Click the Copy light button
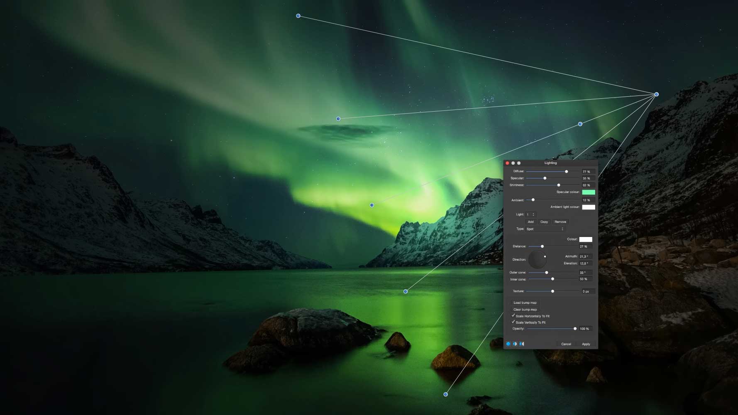This screenshot has width=738, height=415. pyautogui.click(x=544, y=222)
